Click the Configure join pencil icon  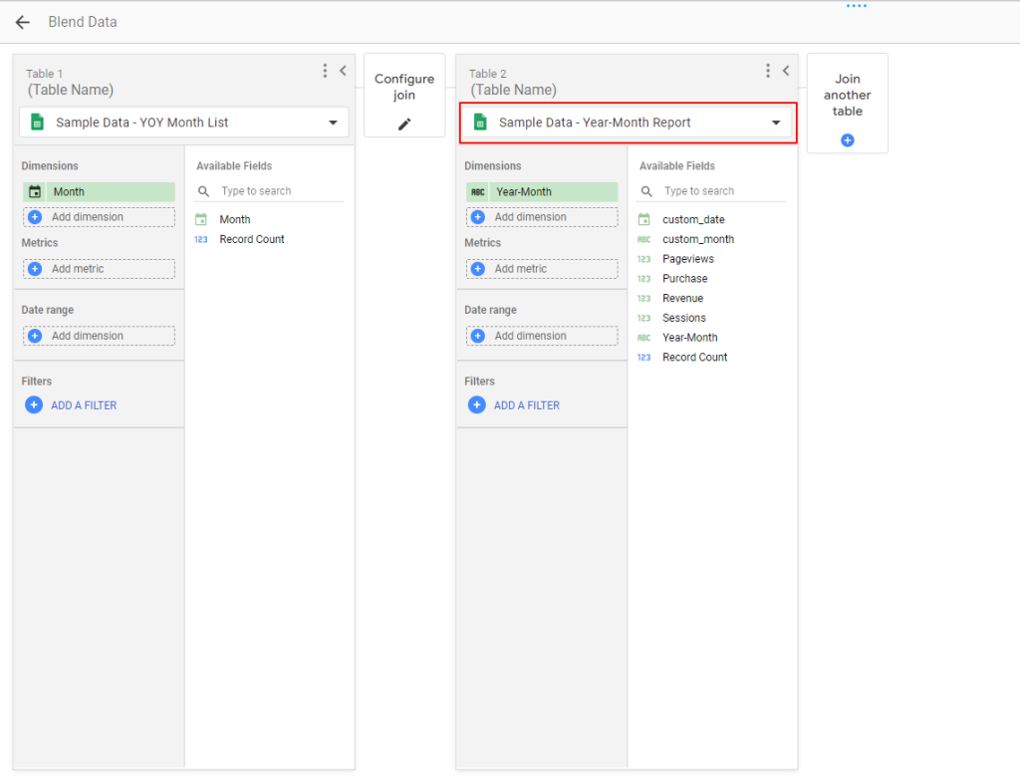click(404, 124)
